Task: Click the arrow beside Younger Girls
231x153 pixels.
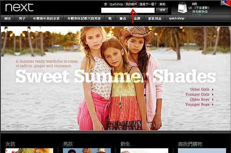Action: point(213,94)
